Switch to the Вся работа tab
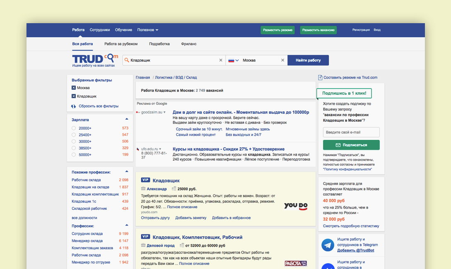Screen dimensions: 451x269 pyautogui.click(x=83, y=44)
